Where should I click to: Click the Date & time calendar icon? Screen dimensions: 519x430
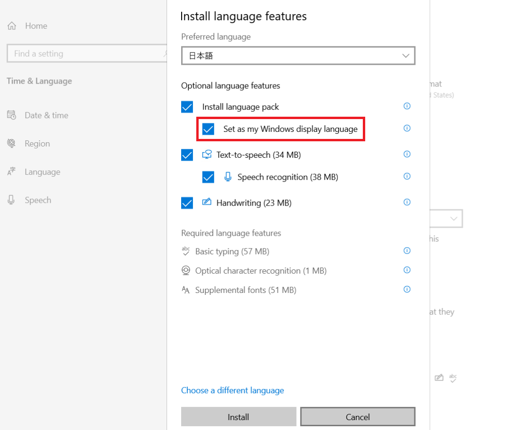(12, 115)
